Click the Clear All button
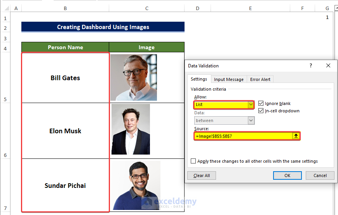The image size is (338, 215). point(201,175)
